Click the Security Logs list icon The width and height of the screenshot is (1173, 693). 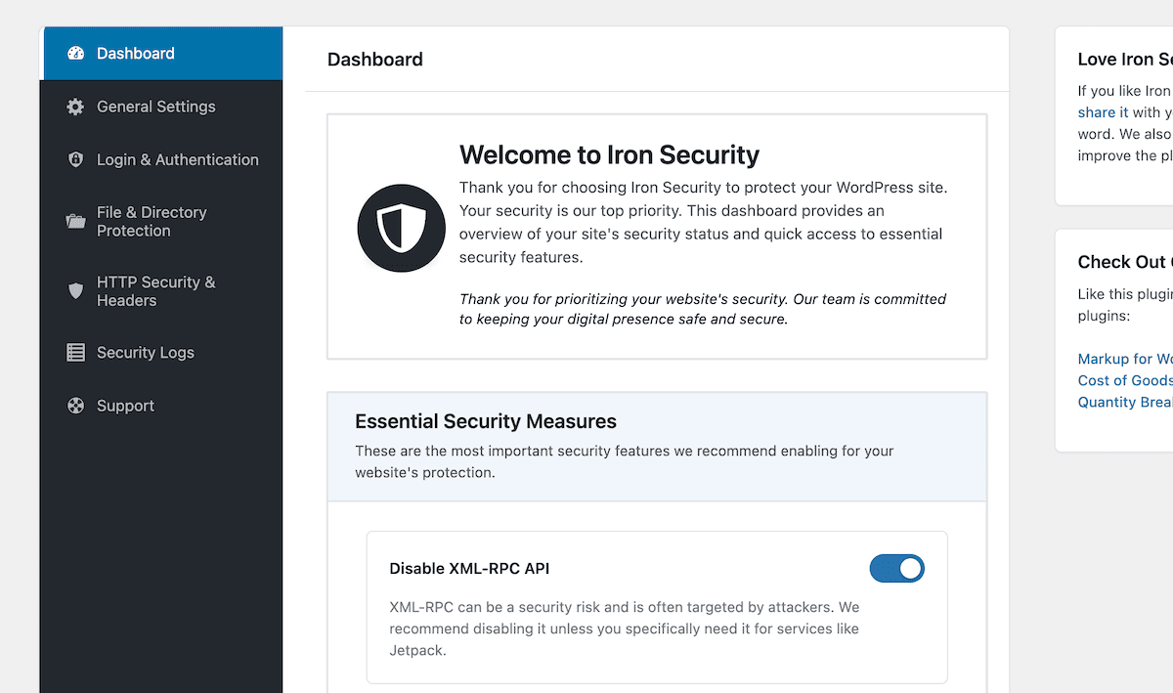(x=75, y=353)
